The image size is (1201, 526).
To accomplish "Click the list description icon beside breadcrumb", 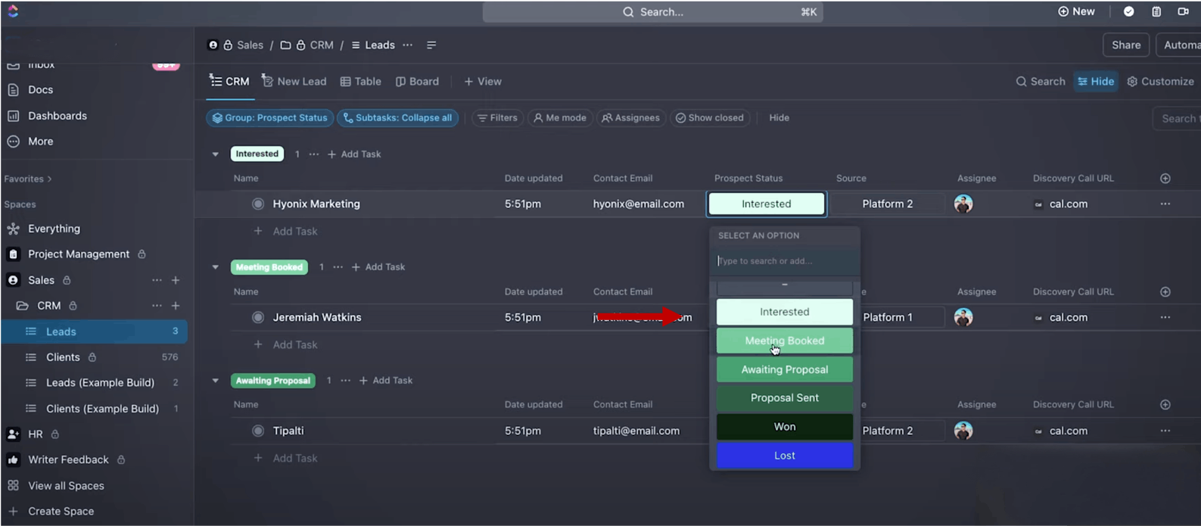I will click(431, 45).
